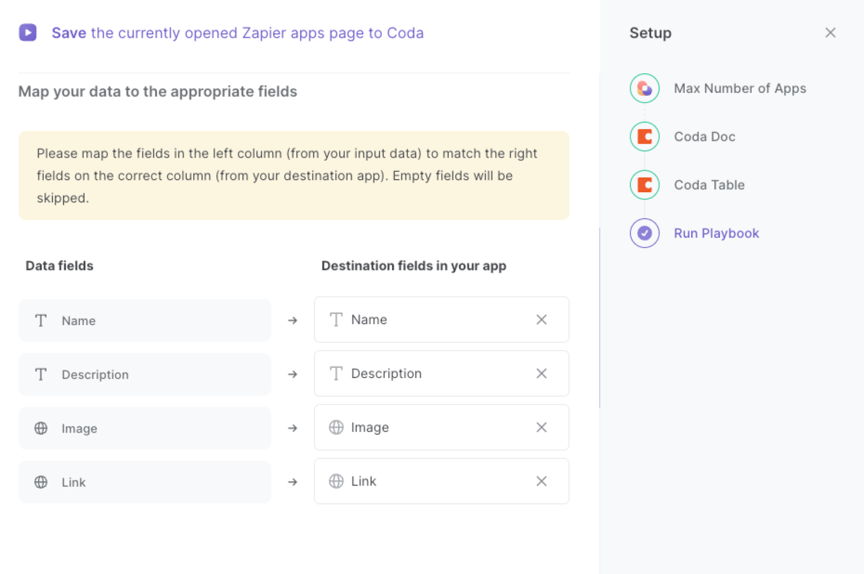Click the Link data field on the left
The height and width of the screenshot is (574, 864).
(145, 482)
